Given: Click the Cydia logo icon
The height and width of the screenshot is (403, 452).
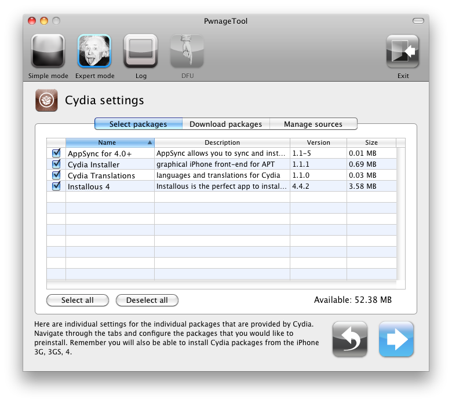Looking at the screenshot, I should click(x=46, y=100).
